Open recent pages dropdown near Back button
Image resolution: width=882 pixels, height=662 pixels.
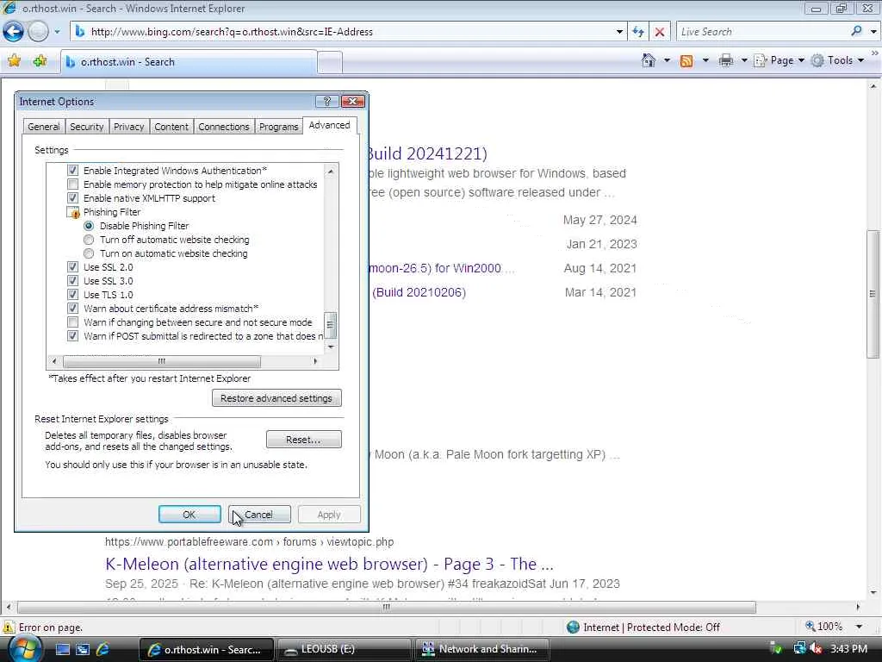pos(57,32)
